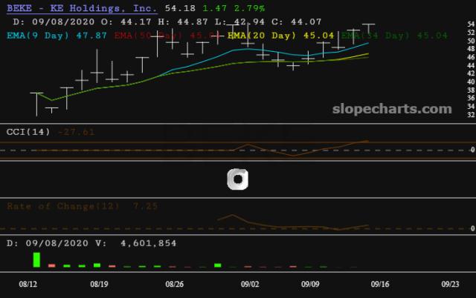Select the 09/16 date axis marker

coord(380,284)
